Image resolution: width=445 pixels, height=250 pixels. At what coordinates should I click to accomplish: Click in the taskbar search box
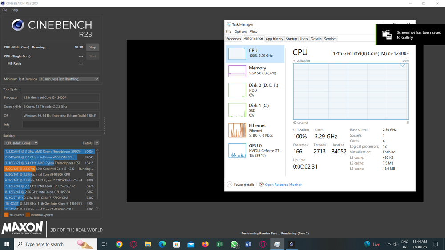pyautogui.click(x=56, y=244)
